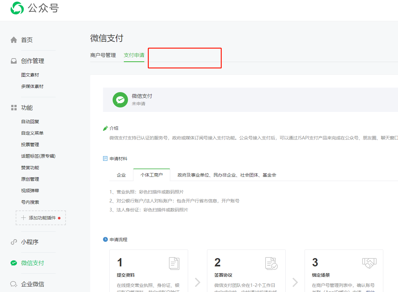The width and height of the screenshot is (398, 292).
Task: Click the link icon beside 小程序
Action: click(x=14, y=242)
